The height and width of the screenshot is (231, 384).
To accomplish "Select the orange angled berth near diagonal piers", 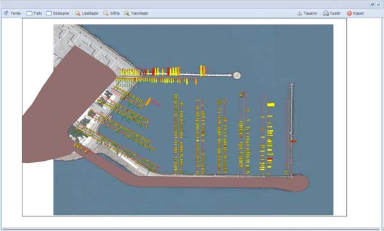I will click(x=148, y=101).
